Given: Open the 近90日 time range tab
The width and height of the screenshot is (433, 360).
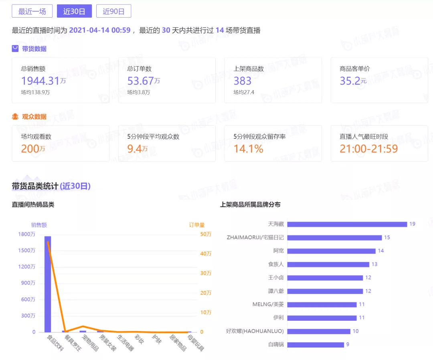Looking at the screenshot, I should point(113,11).
